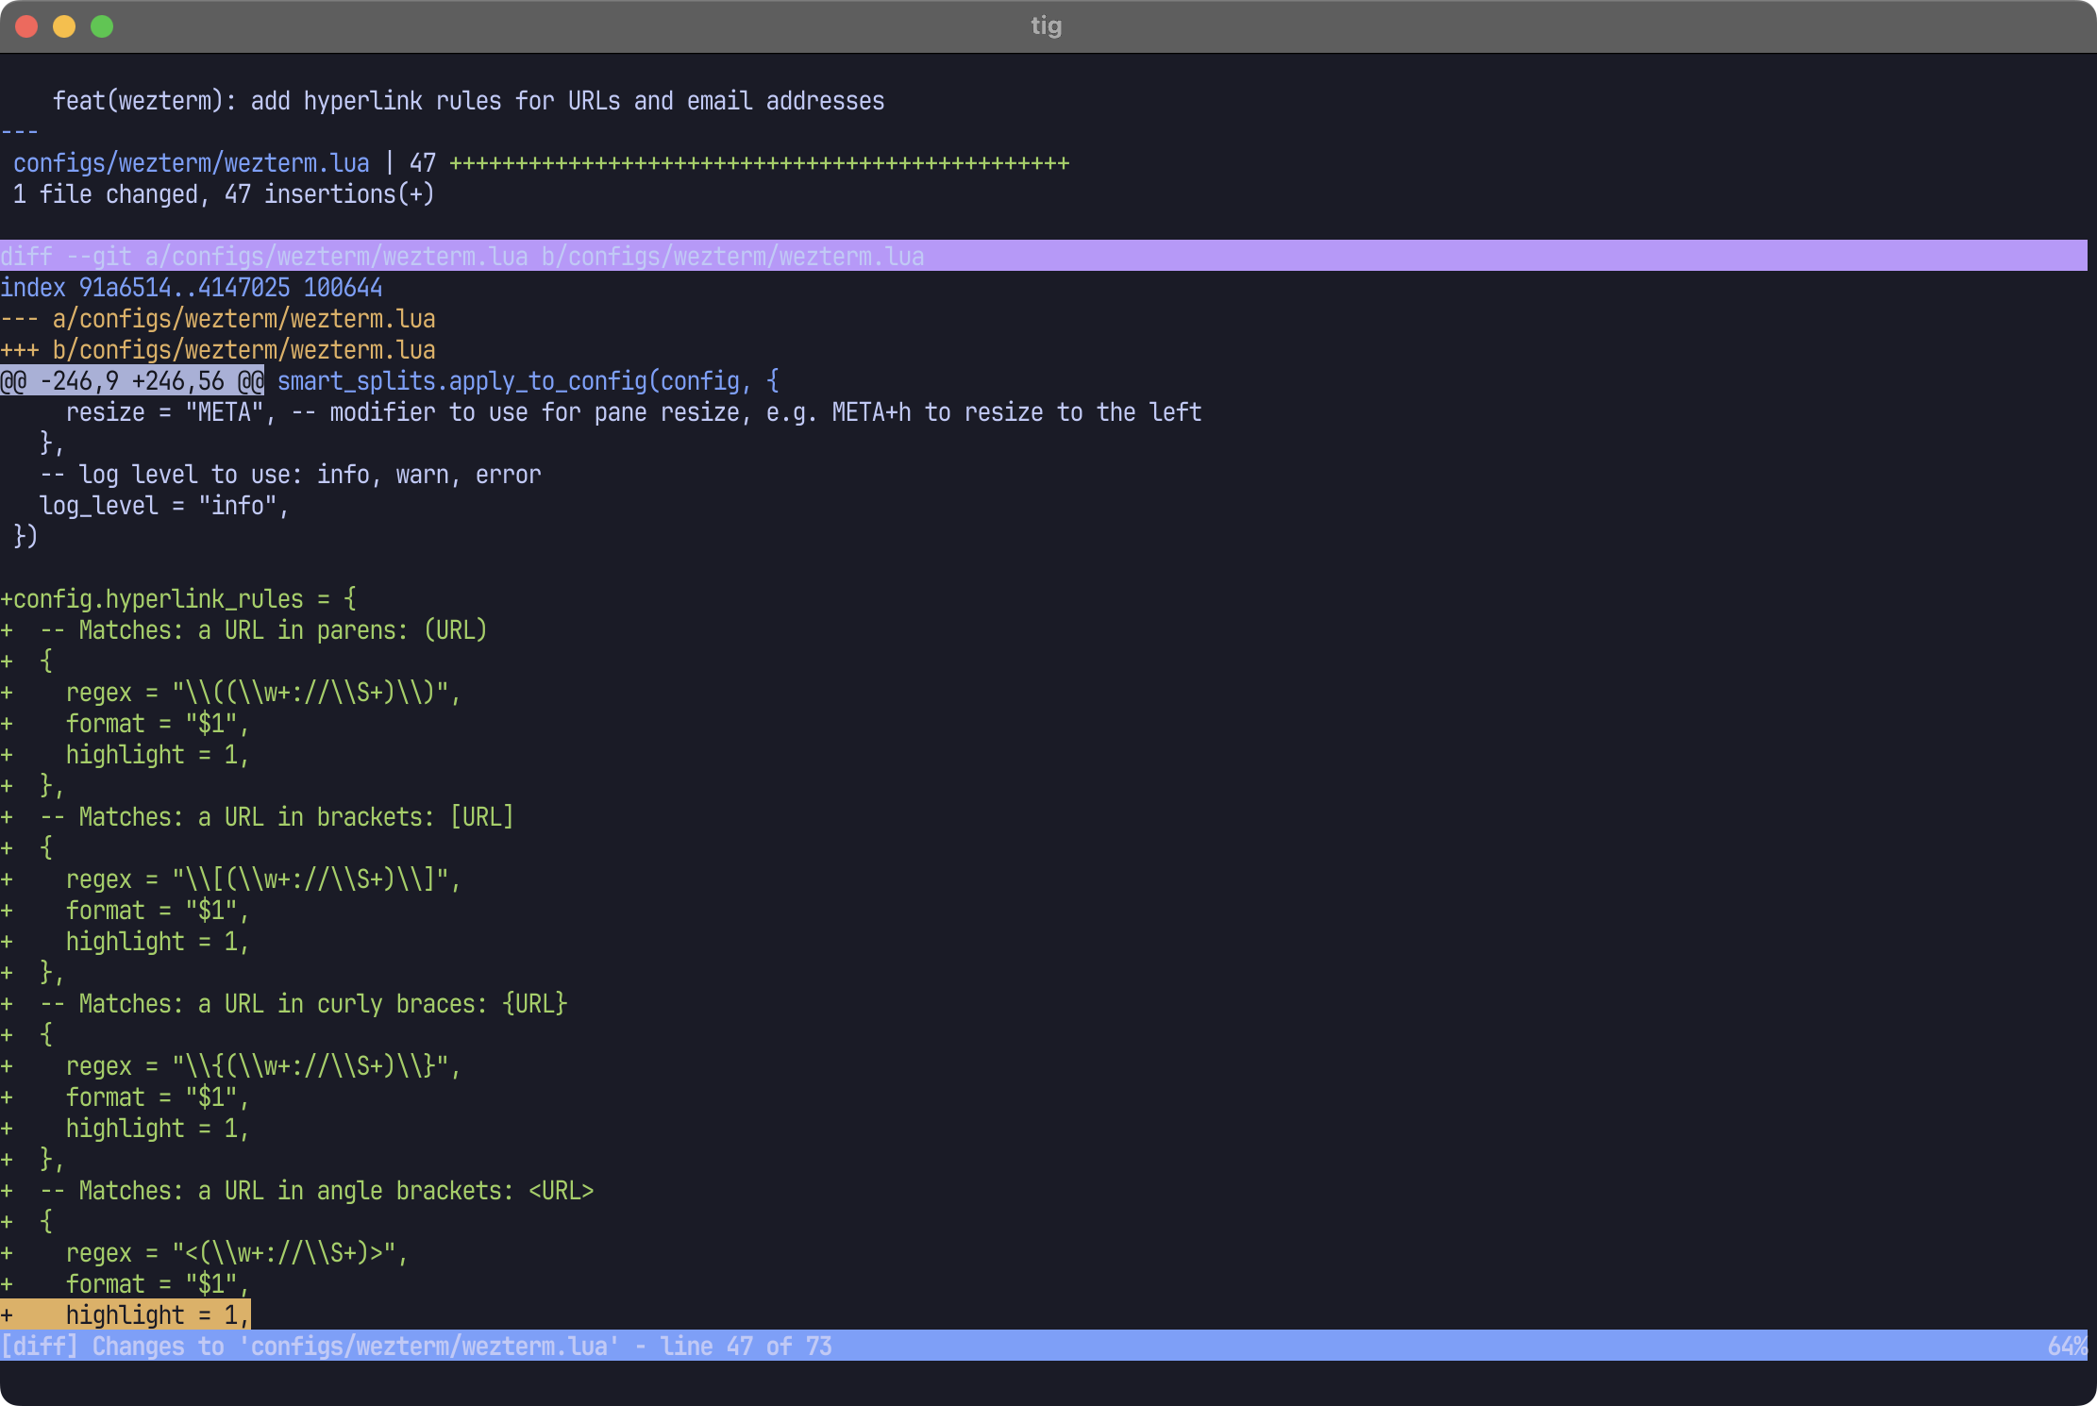
Task: Click the red close window button
Action: tap(26, 26)
